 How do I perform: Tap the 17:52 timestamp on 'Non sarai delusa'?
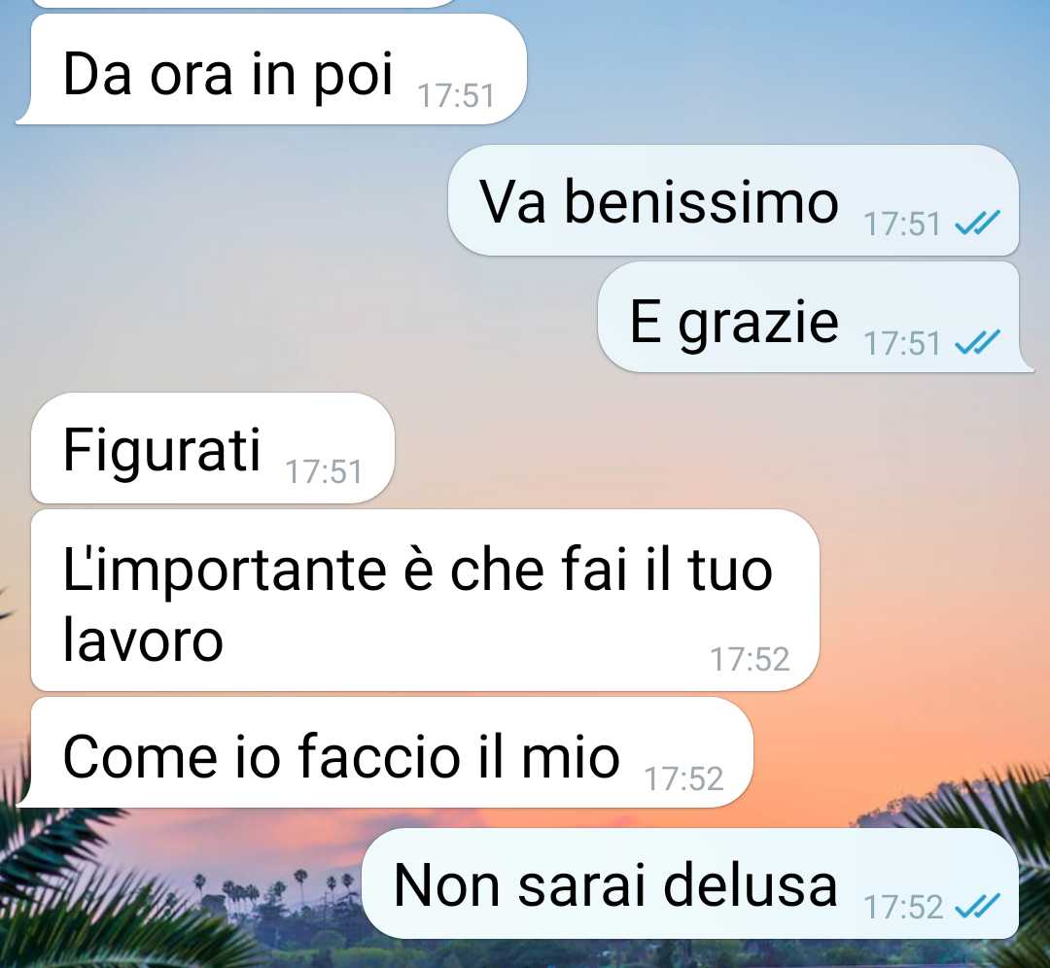coord(903,908)
